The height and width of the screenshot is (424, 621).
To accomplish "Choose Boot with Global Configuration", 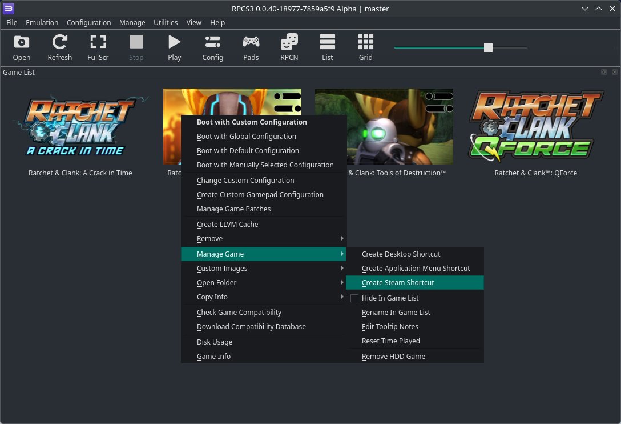I will [247, 136].
